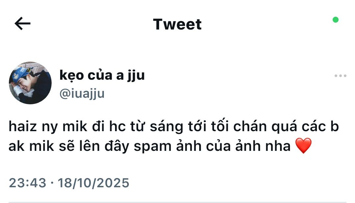
Task: Open the three-dot more options menu
Action: pyautogui.click(x=340, y=76)
